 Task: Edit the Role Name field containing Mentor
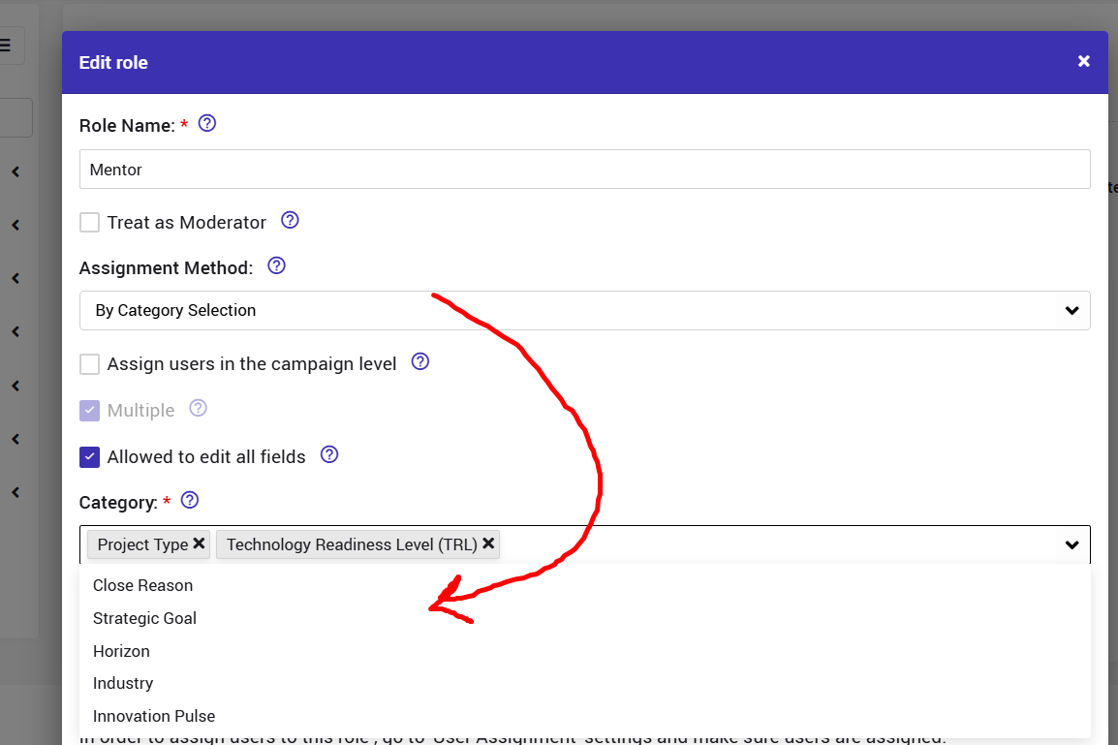584,169
